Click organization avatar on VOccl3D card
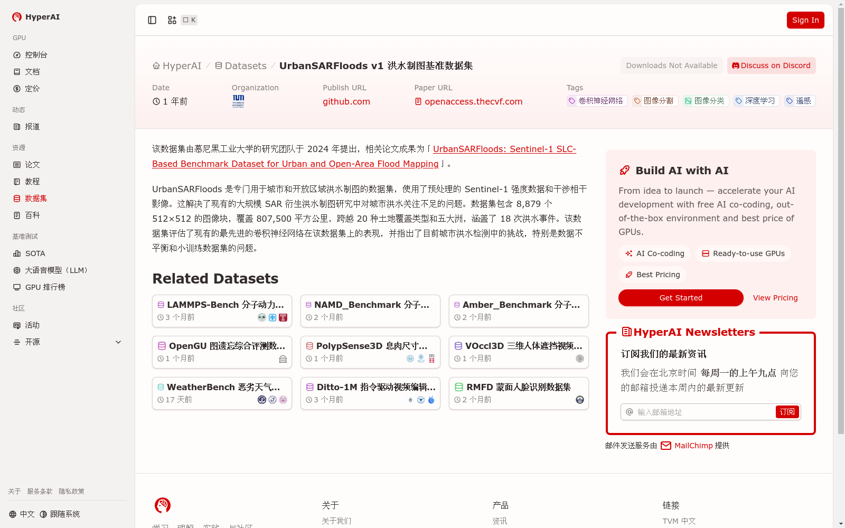845x528 pixels. click(580, 359)
